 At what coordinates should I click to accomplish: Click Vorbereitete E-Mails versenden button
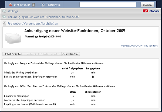click(x=43, y=54)
